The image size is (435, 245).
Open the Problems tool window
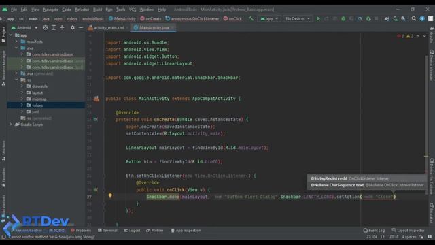coord(81,231)
